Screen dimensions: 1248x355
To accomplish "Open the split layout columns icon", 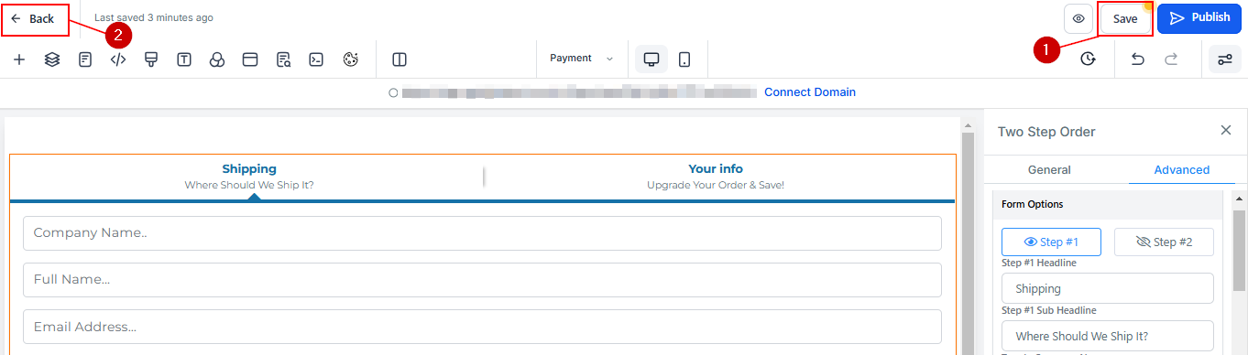I will click(x=400, y=59).
